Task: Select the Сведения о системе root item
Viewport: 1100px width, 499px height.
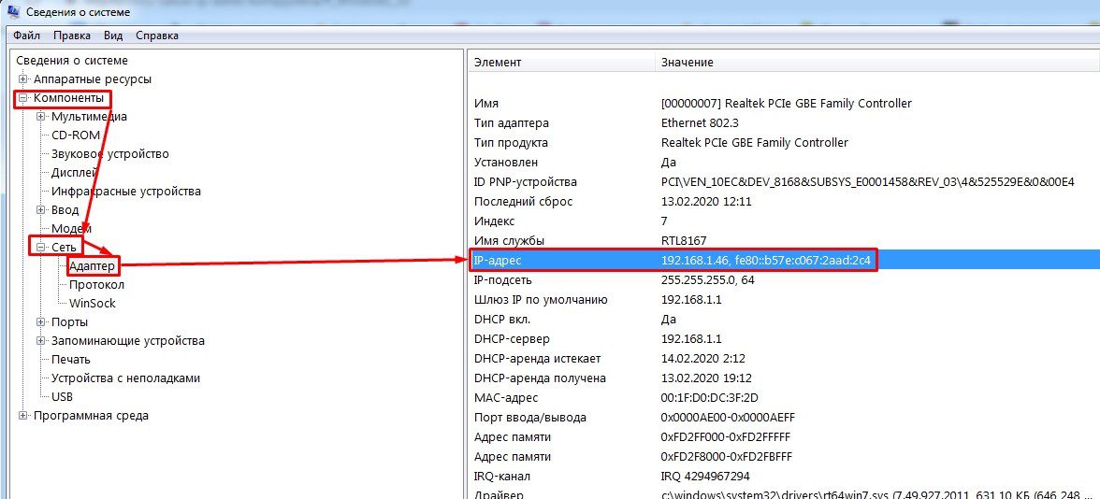Action: (72, 61)
